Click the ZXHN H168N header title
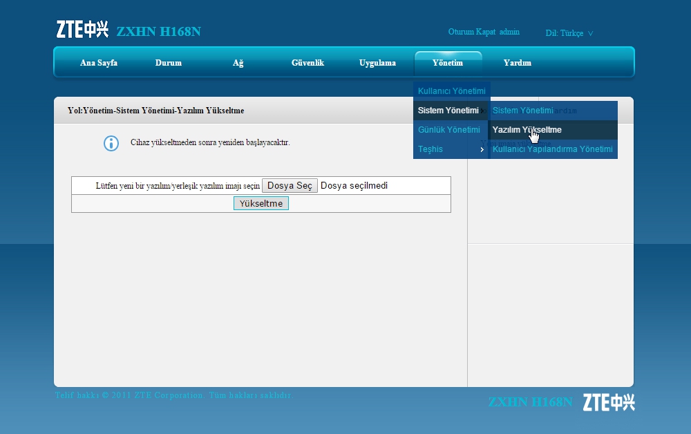 pyautogui.click(x=159, y=31)
